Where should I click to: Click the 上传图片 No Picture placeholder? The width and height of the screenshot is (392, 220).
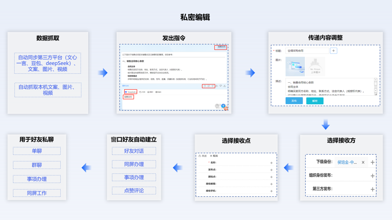click(315, 66)
